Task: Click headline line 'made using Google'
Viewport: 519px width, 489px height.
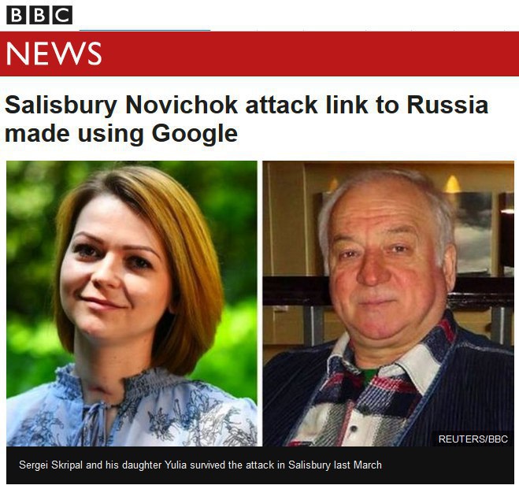Action: (121, 135)
